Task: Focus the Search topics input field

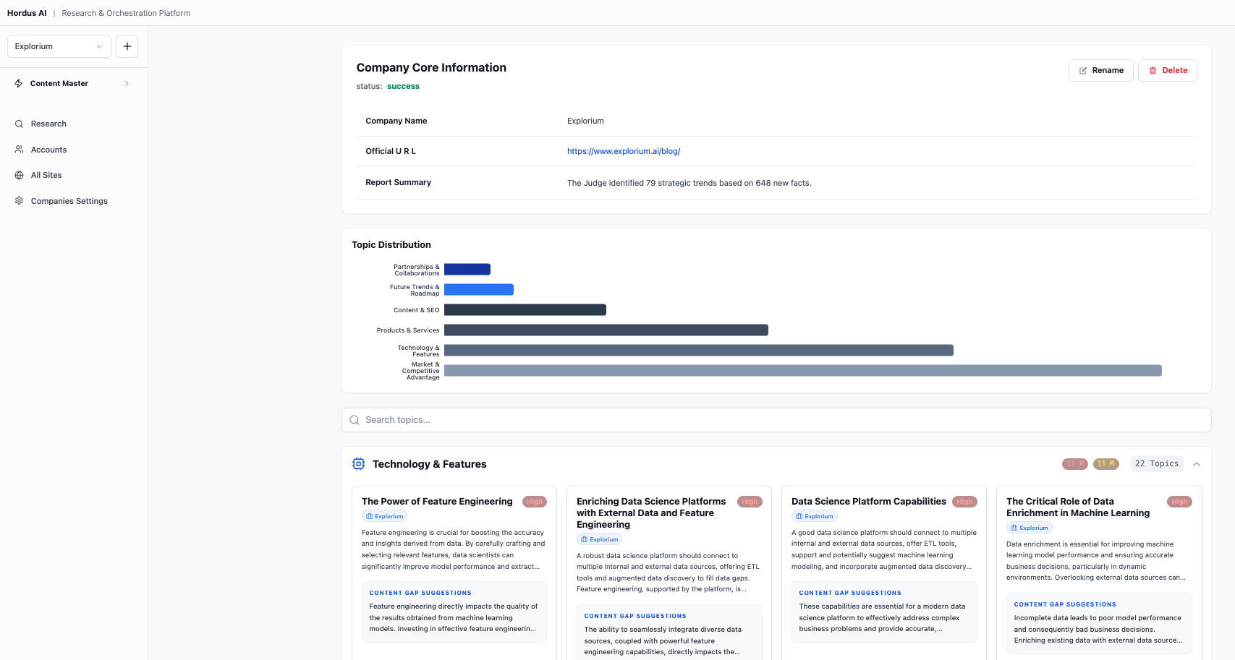Action: 776,420
